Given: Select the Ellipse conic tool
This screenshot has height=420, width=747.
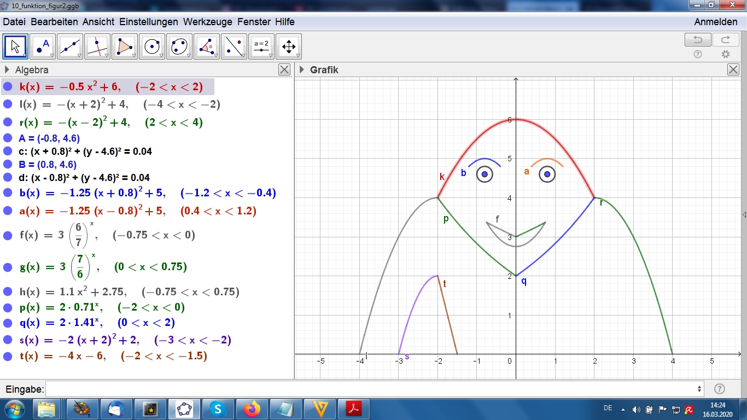Looking at the screenshot, I should (179, 46).
